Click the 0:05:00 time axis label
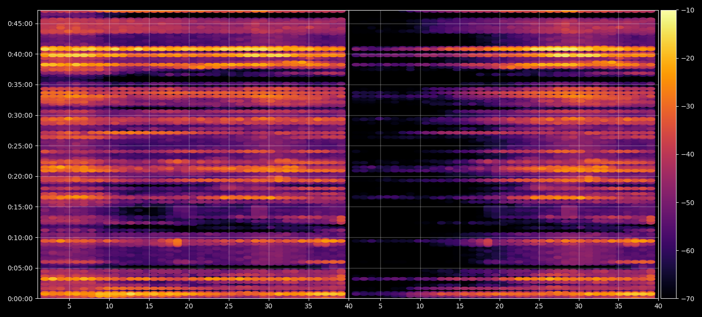Screen dimensions: 702x317 (20, 268)
